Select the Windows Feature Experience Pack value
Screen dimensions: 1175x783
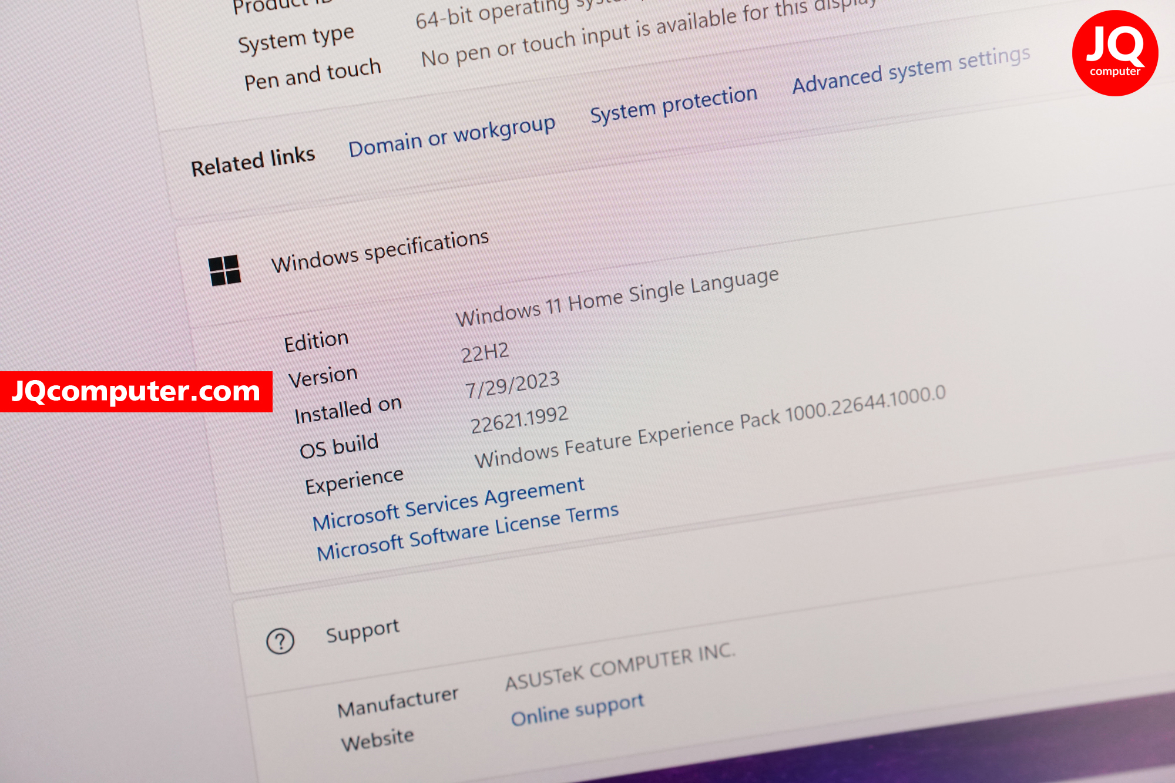pyautogui.click(x=710, y=426)
